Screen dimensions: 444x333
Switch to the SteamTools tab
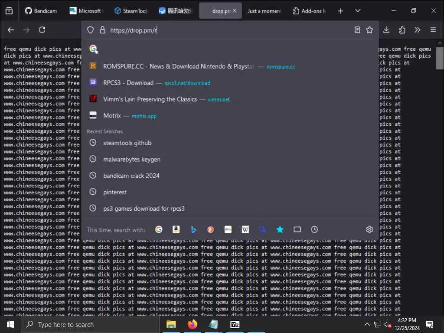click(131, 11)
